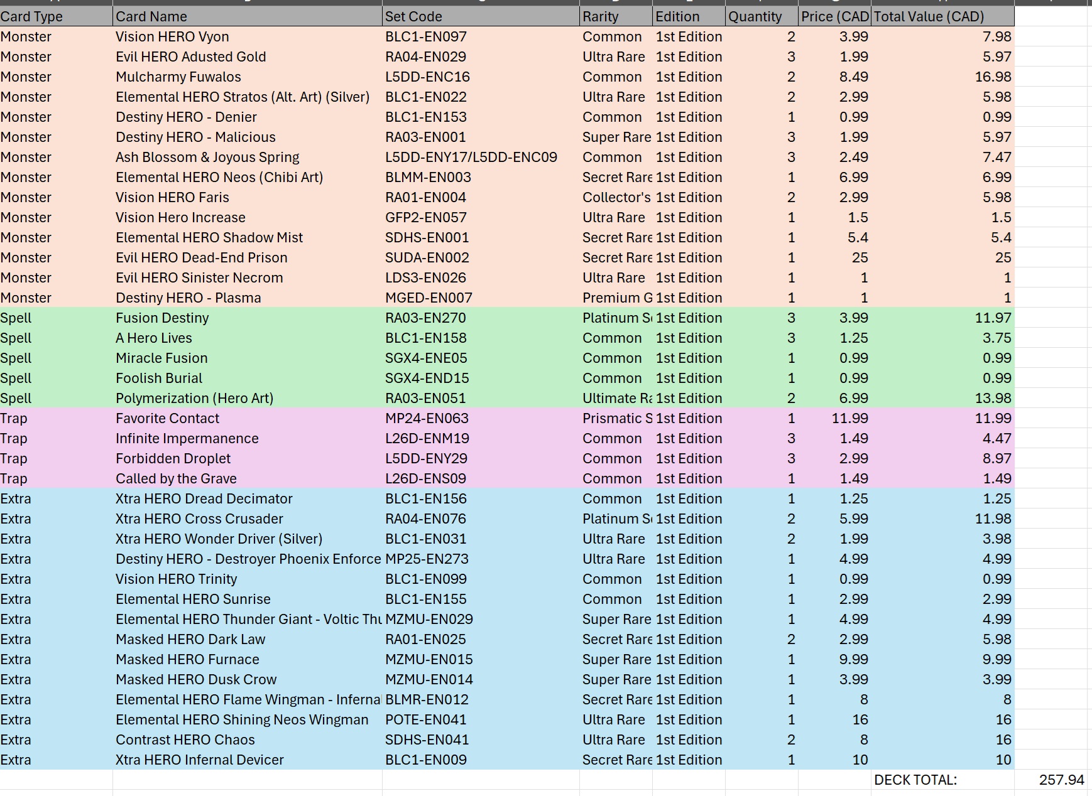Select the price cell showing 8.49

834,77
